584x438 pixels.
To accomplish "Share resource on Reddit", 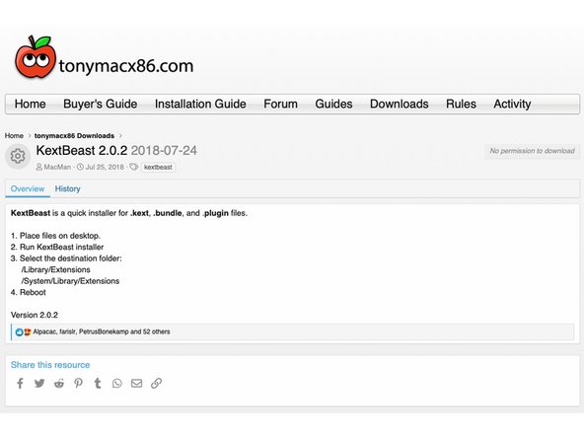I will pos(59,383).
